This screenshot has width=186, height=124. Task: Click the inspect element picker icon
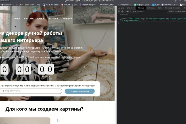coord(119,8)
